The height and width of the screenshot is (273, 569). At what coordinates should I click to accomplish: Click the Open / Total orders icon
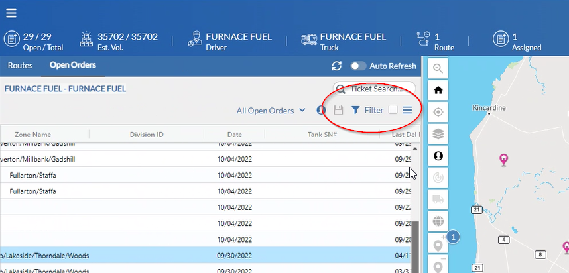coord(12,39)
